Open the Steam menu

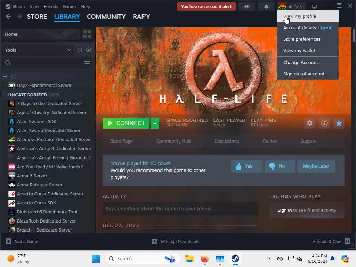point(15,7)
